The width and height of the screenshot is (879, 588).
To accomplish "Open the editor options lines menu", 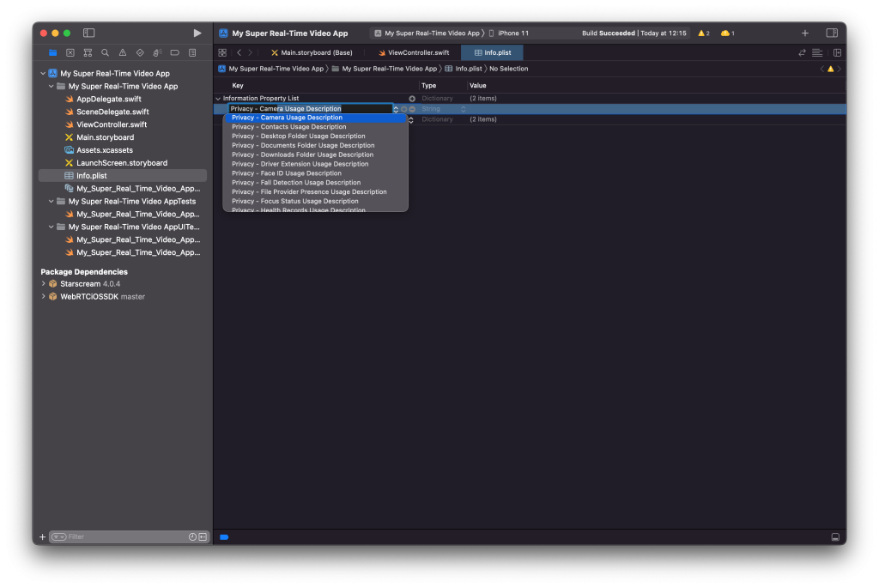I will coord(817,52).
